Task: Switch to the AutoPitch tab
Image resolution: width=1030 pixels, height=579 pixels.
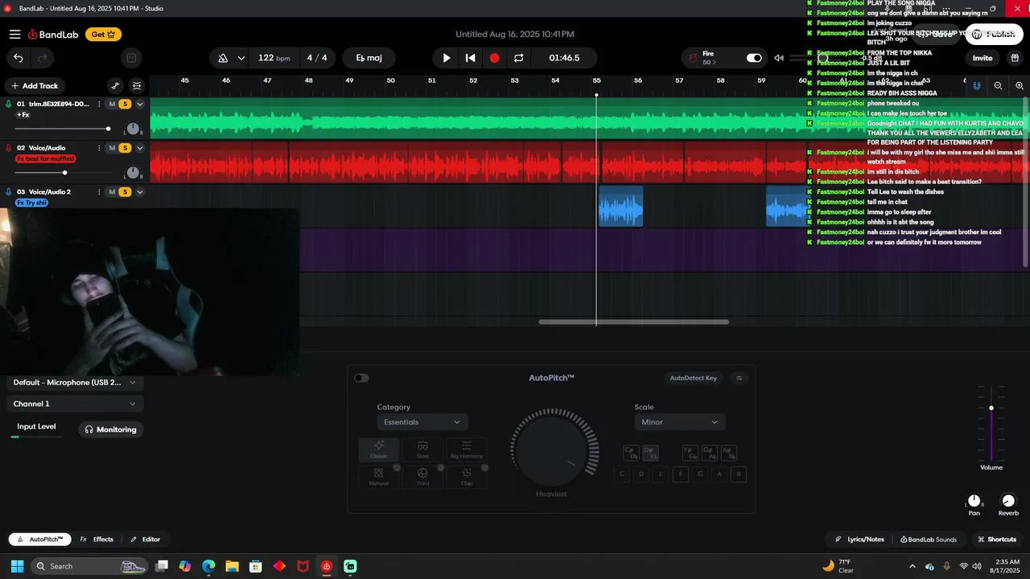Action: click(39, 540)
